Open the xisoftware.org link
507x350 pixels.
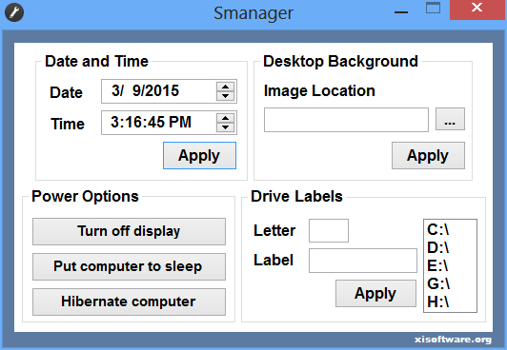(x=453, y=340)
